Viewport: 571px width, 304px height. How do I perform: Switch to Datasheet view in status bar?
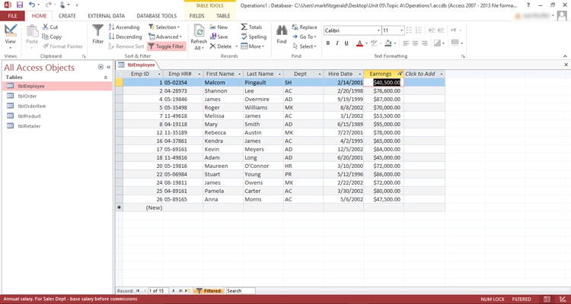pyautogui.click(x=547, y=299)
